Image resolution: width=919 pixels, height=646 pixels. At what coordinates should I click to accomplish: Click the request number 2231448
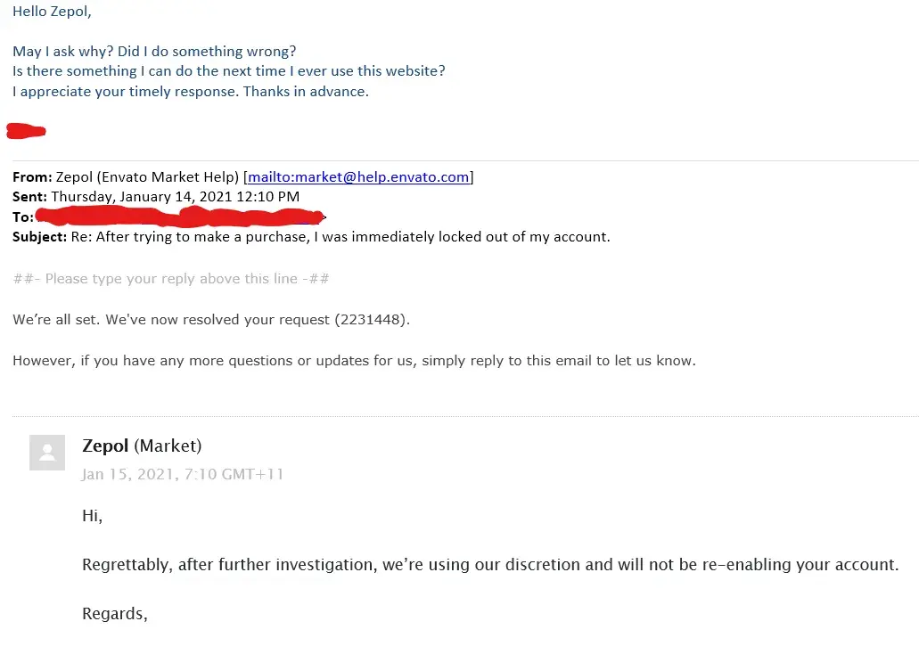[x=370, y=319]
